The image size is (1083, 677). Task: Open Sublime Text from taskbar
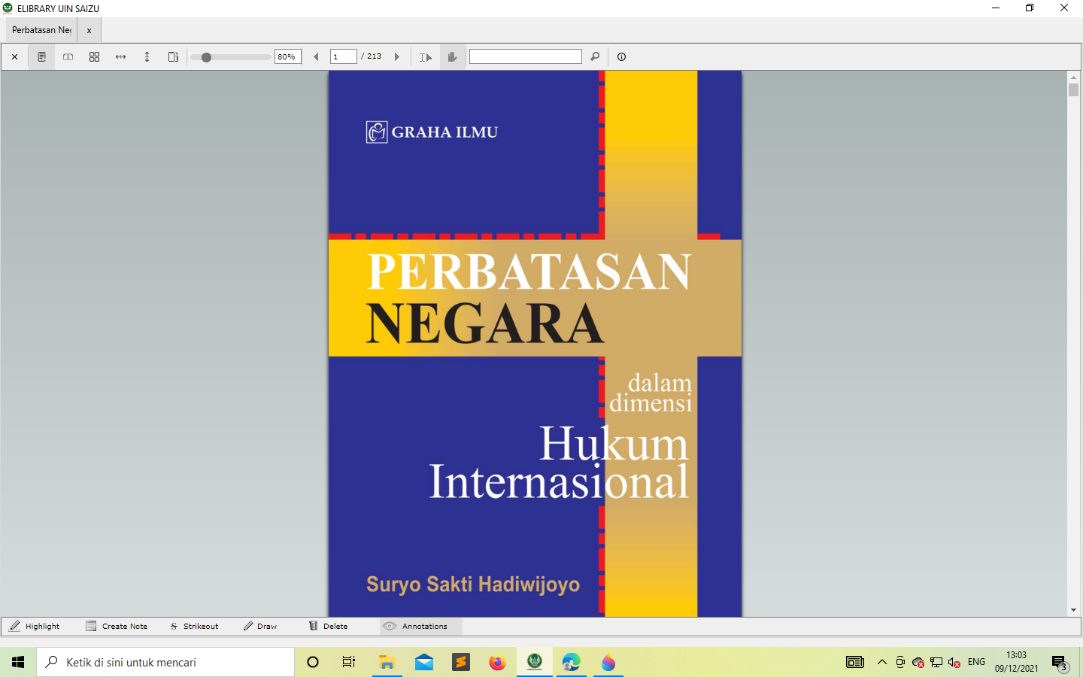tap(461, 662)
